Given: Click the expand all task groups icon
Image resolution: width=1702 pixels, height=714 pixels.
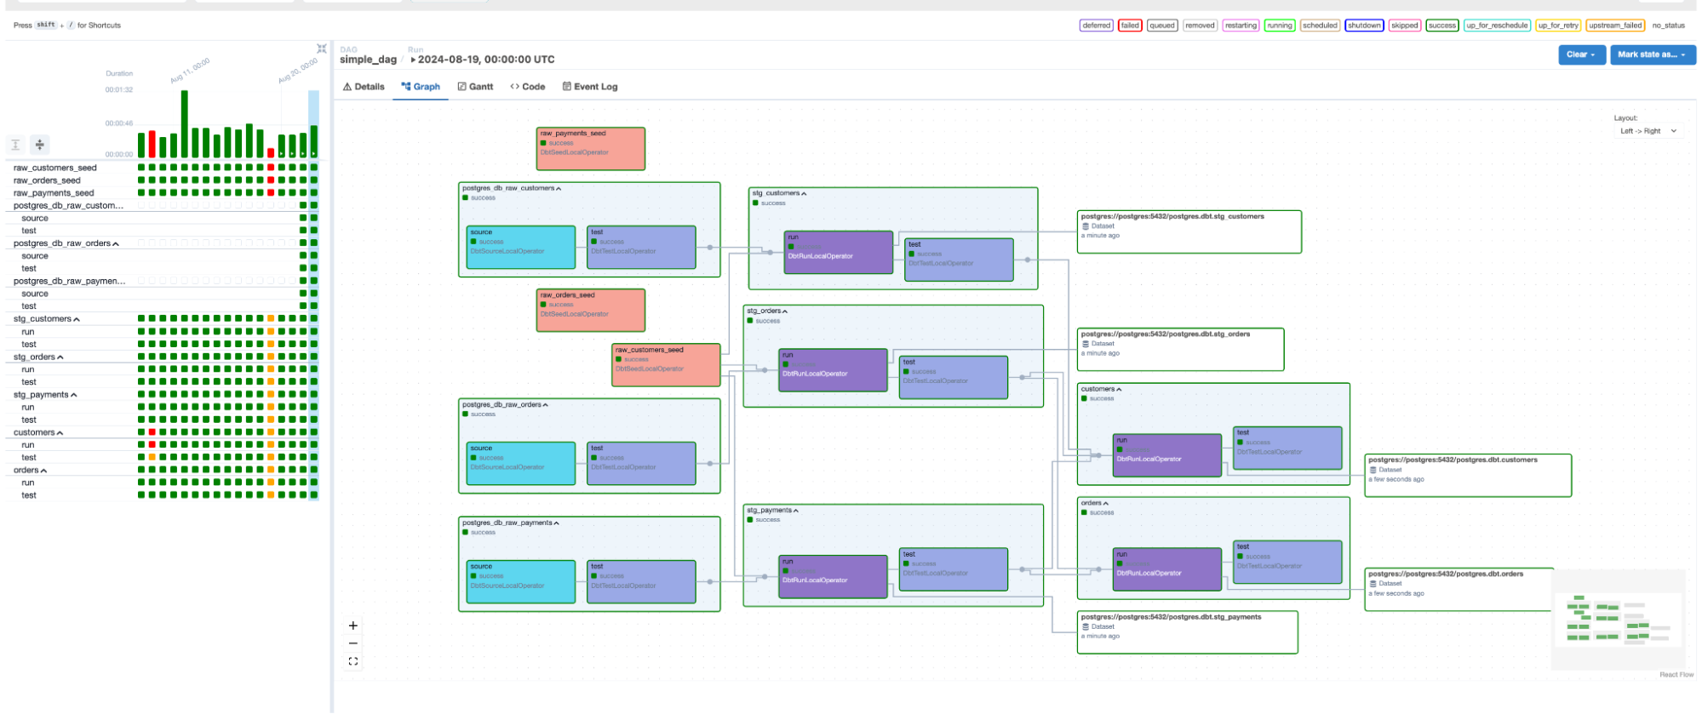Looking at the screenshot, I should tap(15, 145).
